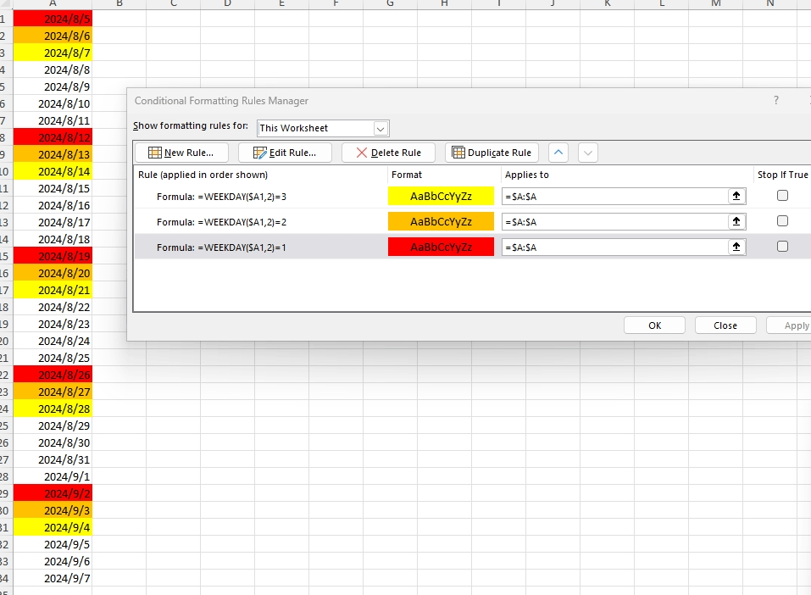Viewport: 811px width, 595px height.
Task: Select cell with date 2024/8/27
Action: (x=53, y=392)
